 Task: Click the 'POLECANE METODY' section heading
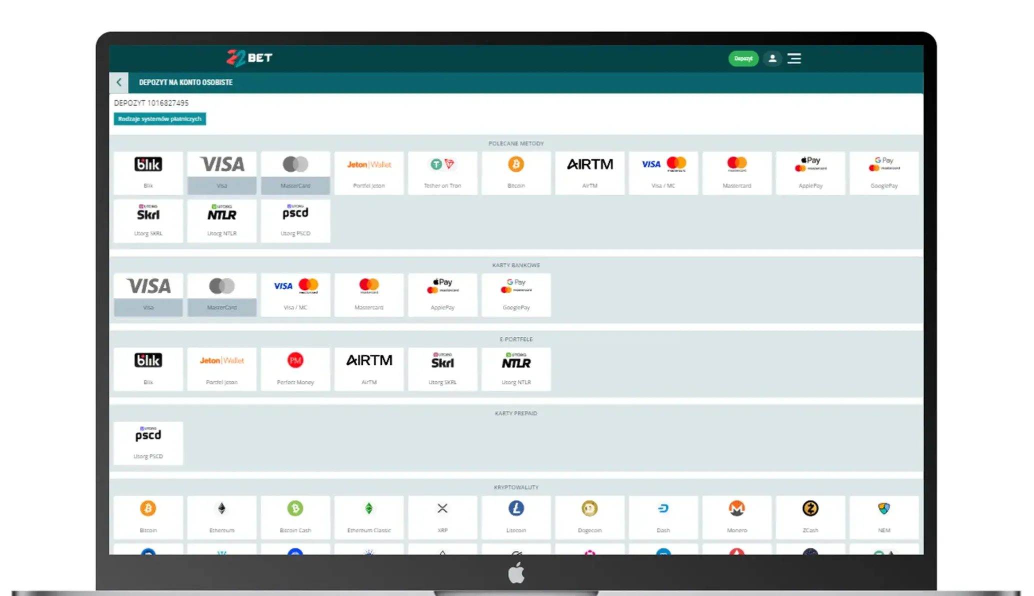coord(516,144)
